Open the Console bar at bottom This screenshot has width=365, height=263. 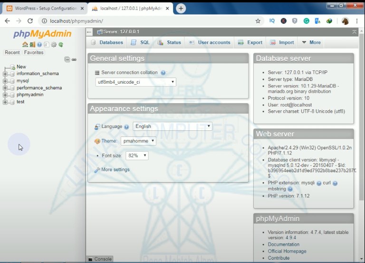(100, 259)
